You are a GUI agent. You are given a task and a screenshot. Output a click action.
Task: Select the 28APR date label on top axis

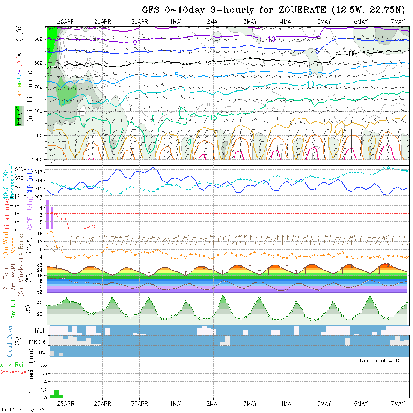tap(66, 21)
